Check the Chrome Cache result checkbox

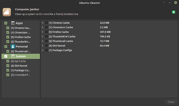pos(46,23)
